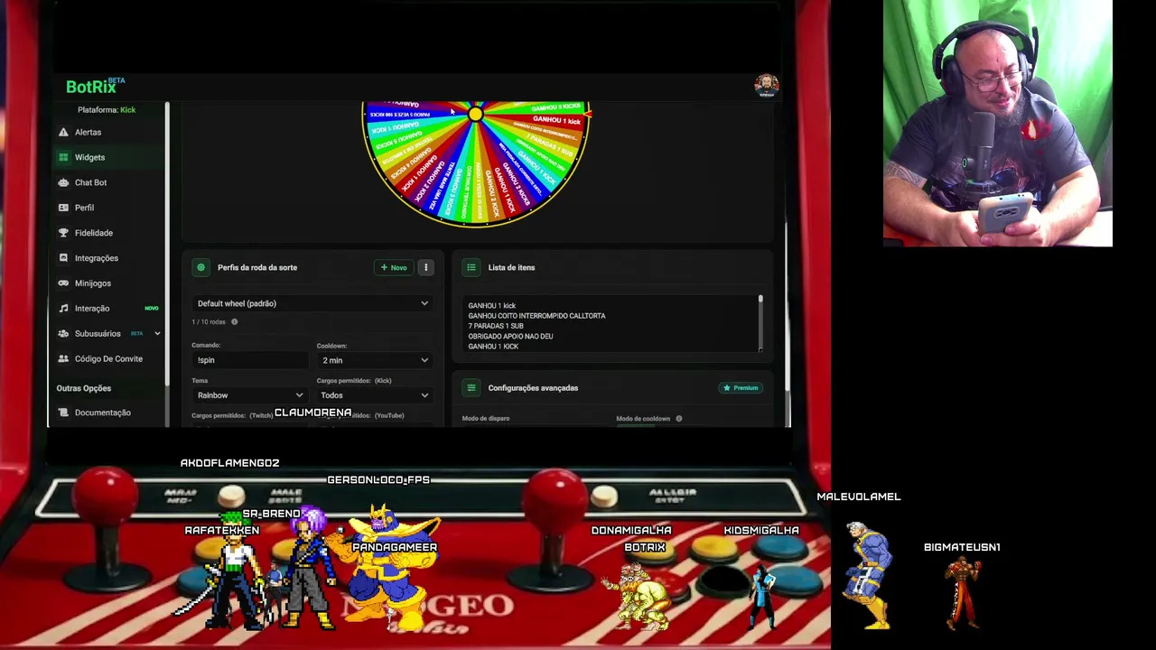Click the info icon beside Modo de cooldown
Viewport: 1156px width, 650px height.
coord(679,419)
